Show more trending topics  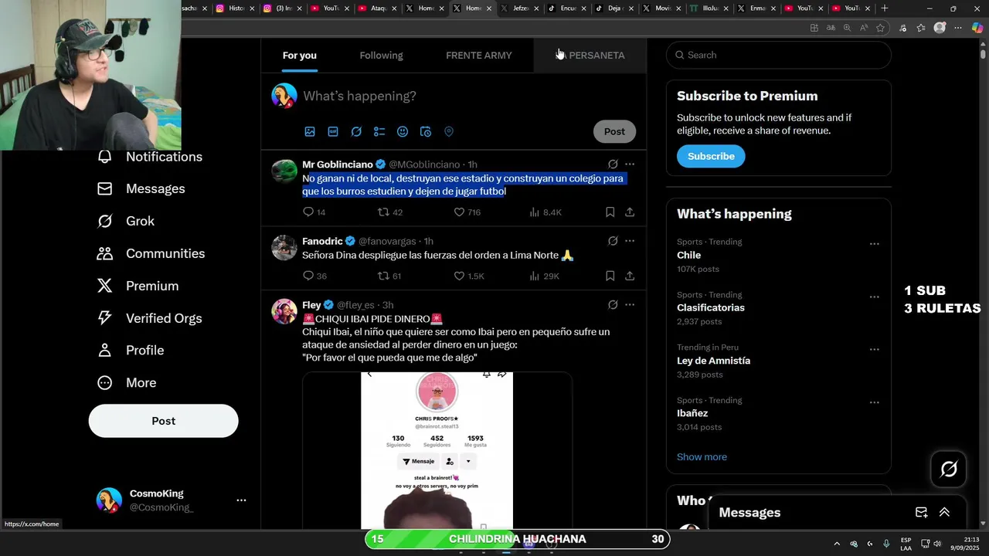tap(702, 457)
